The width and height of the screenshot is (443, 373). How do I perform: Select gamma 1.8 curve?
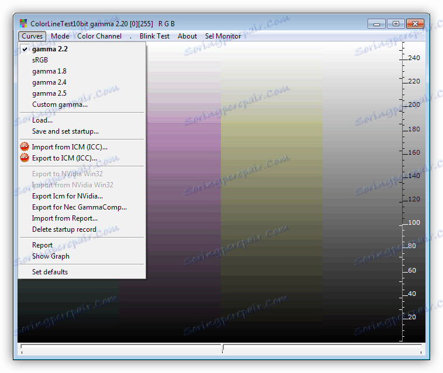[x=82, y=71]
